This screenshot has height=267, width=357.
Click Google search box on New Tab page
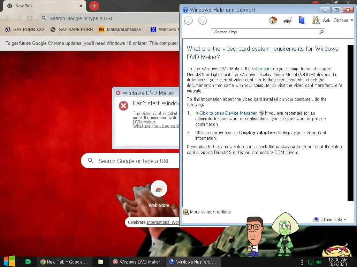pyautogui.click(x=130, y=161)
